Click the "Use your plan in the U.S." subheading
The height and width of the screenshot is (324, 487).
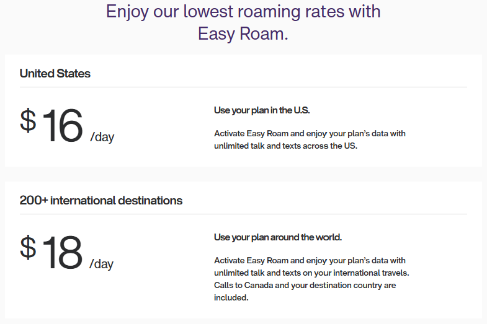point(262,110)
